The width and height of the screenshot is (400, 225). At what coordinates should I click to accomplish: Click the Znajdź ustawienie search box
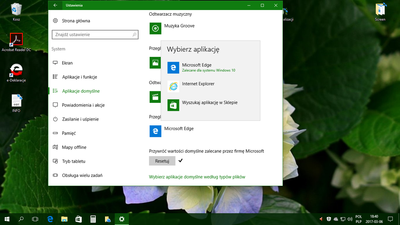92,35
